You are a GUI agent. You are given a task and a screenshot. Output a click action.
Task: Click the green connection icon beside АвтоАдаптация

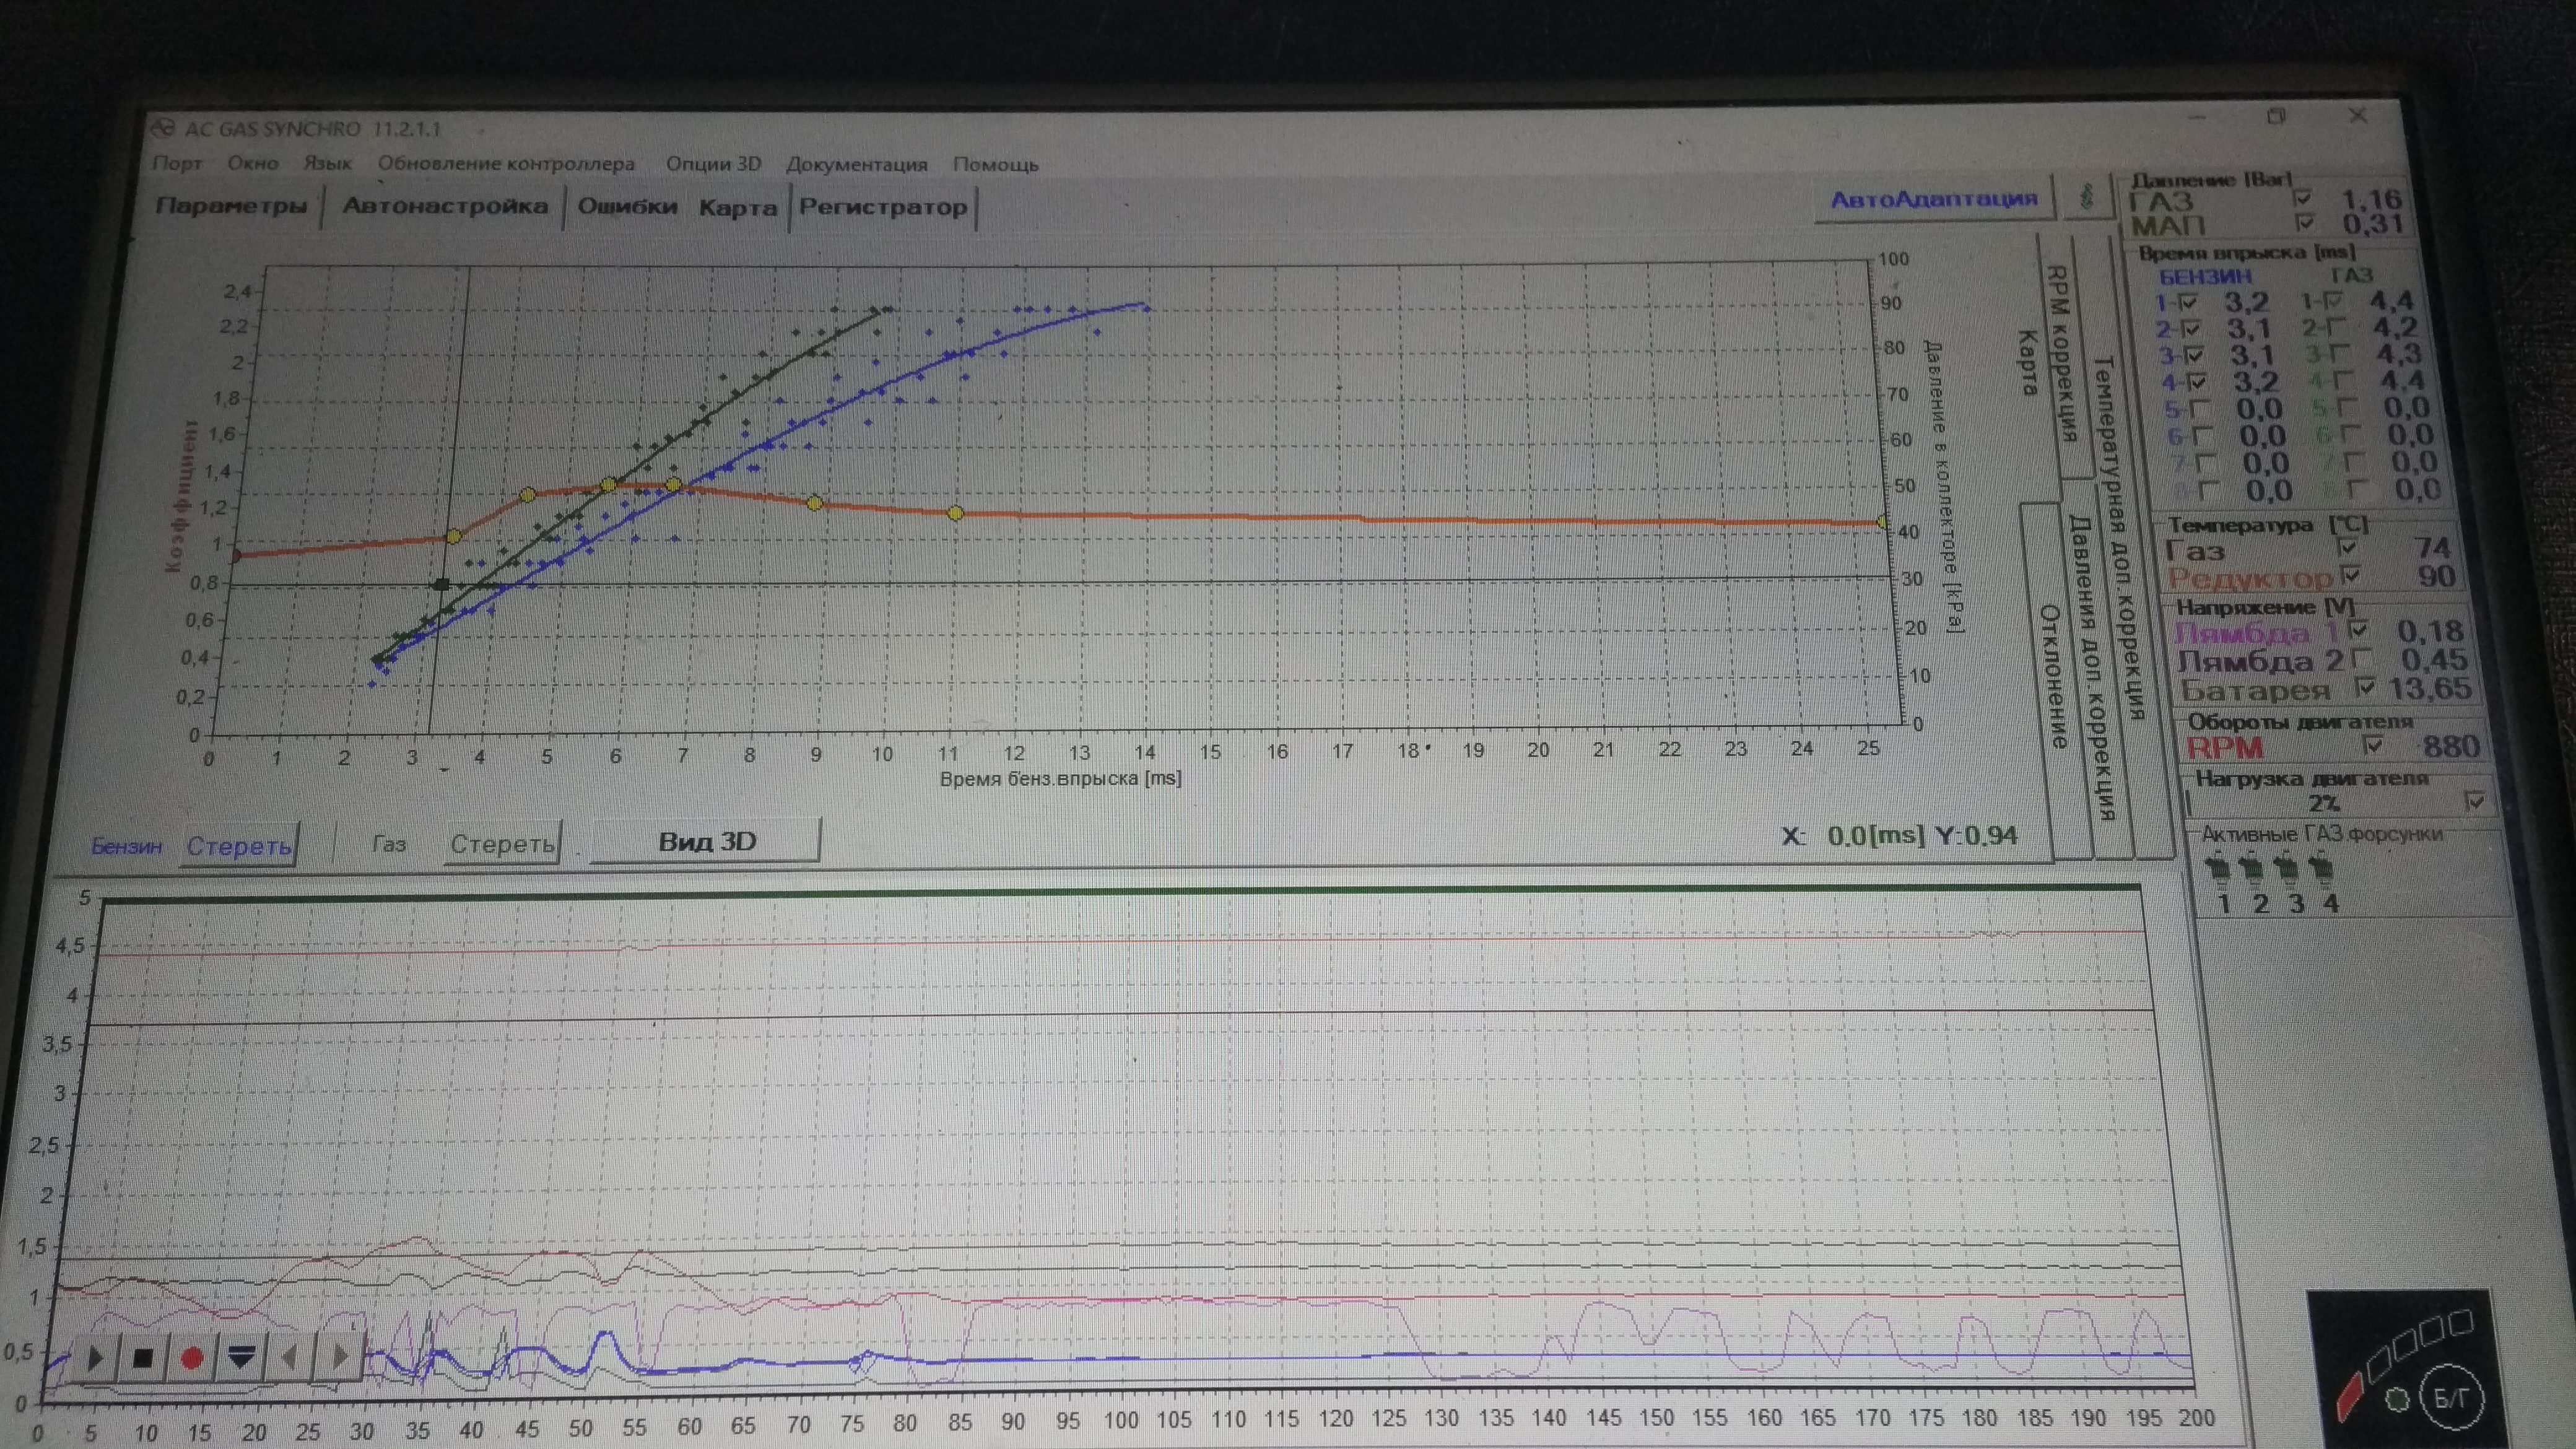pyautogui.click(x=2087, y=197)
